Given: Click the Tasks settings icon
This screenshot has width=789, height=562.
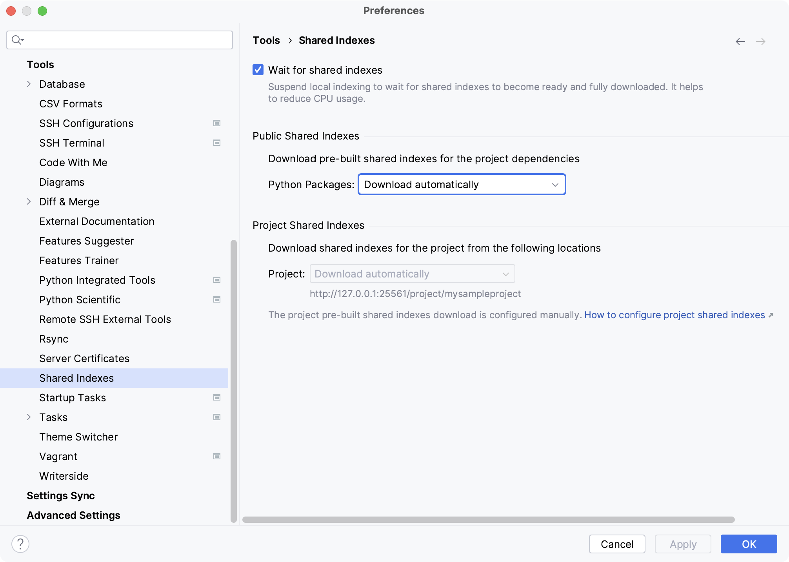Looking at the screenshot, I should [x=217, y=417].
